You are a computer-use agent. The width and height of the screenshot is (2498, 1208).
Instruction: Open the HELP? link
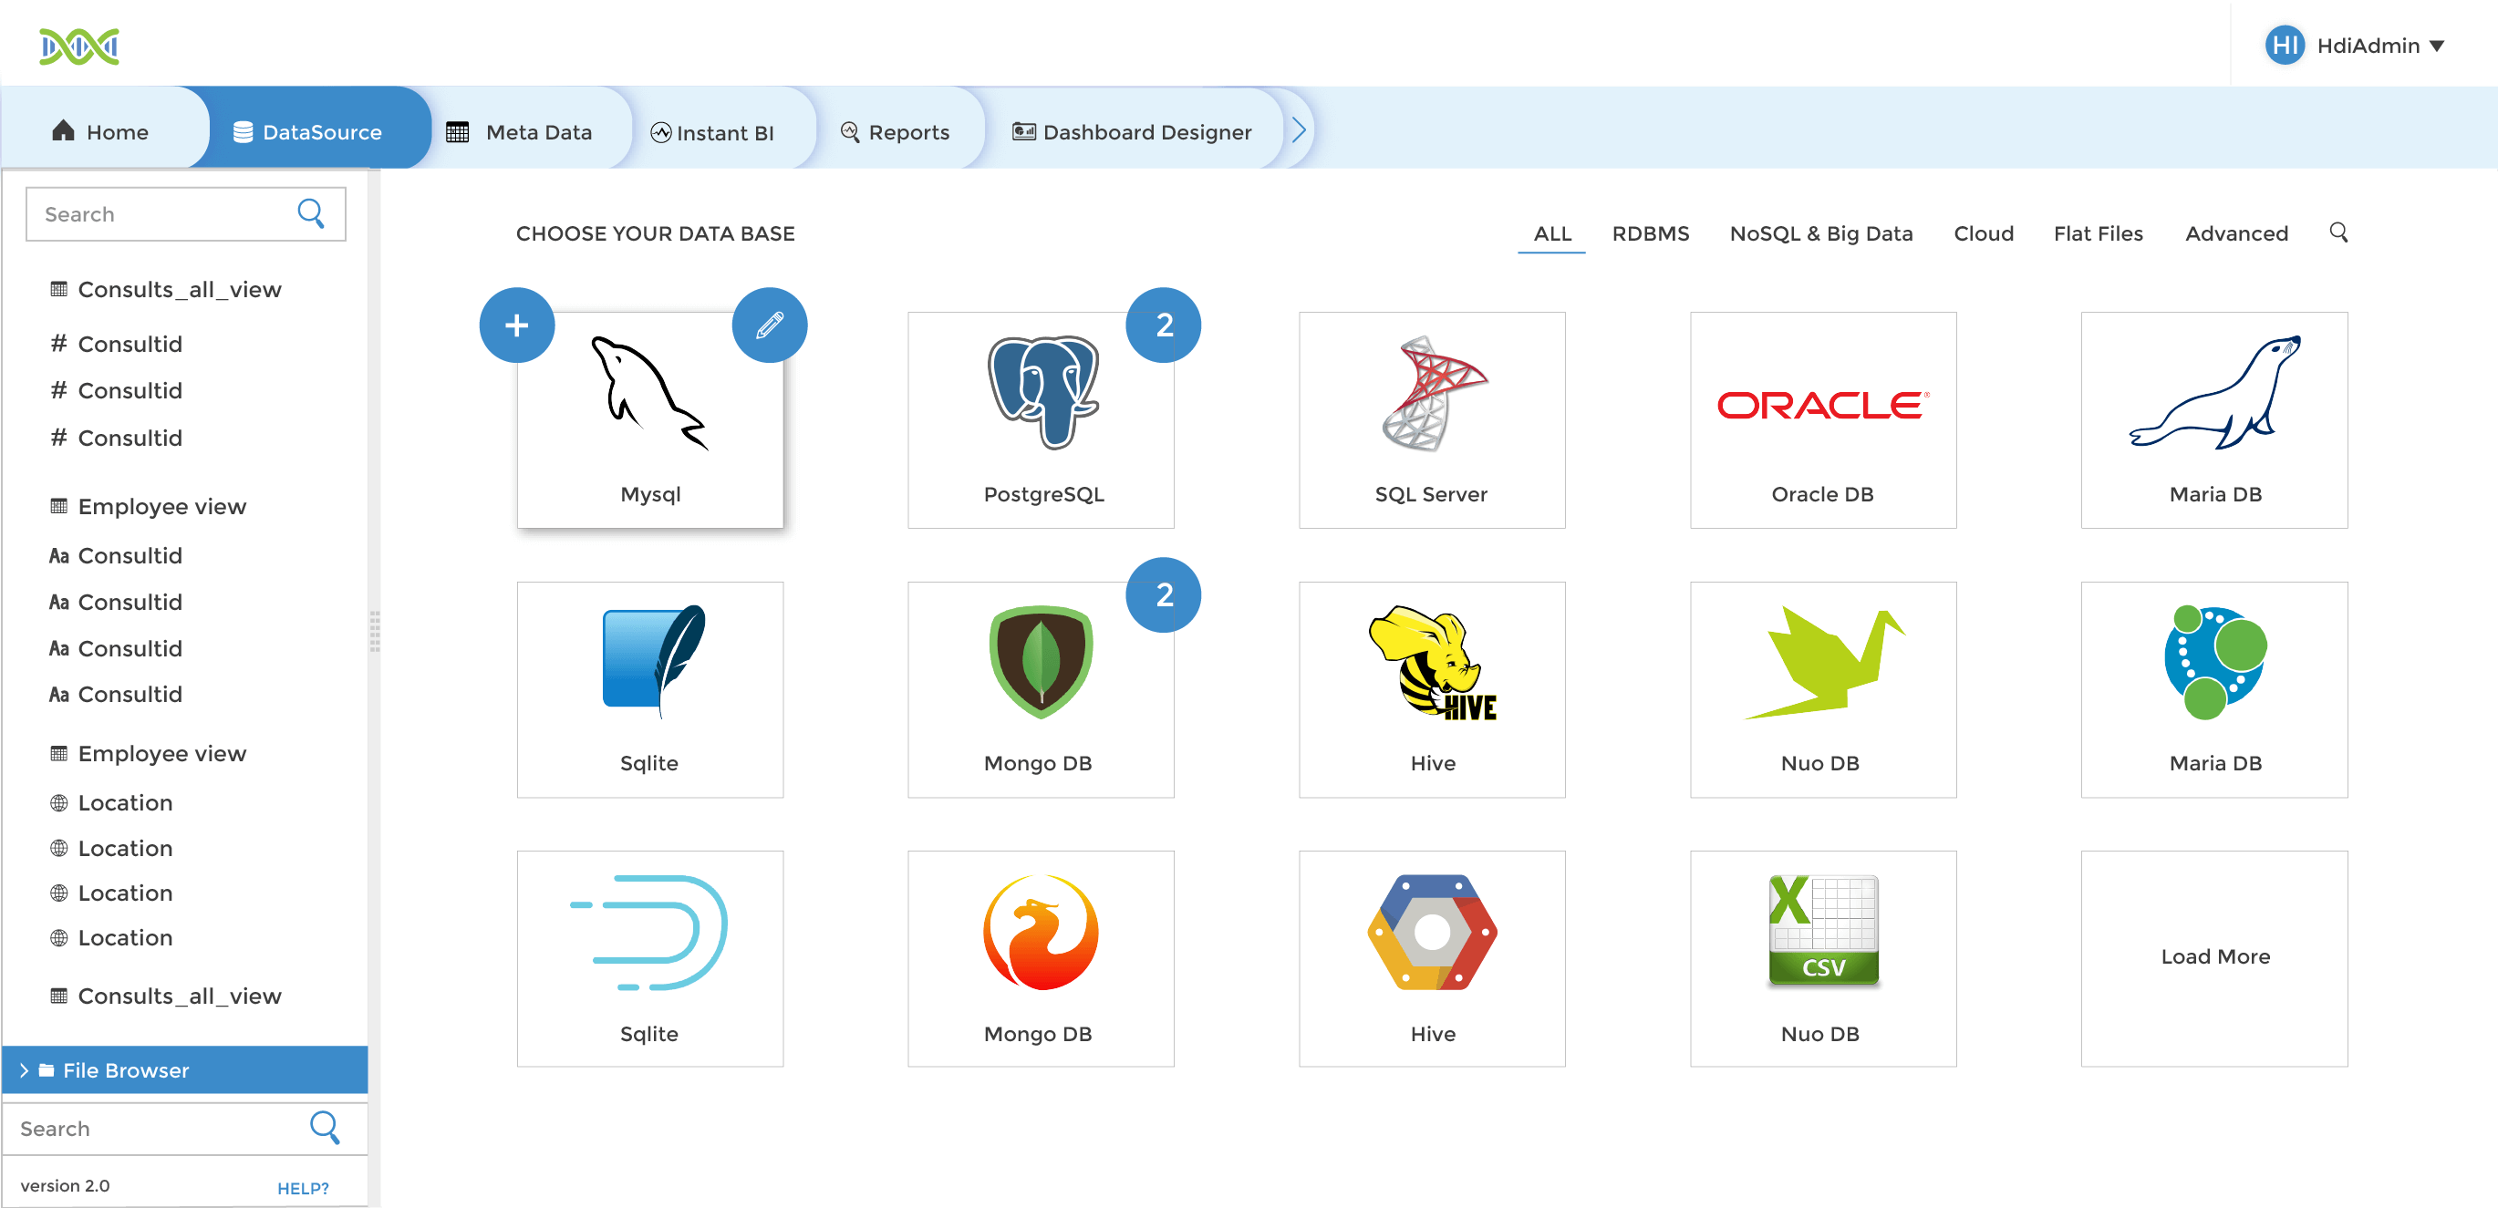(x=303, y=1188)
